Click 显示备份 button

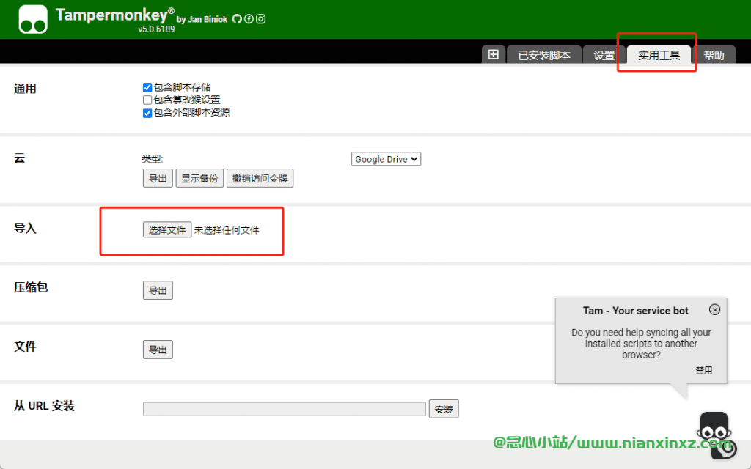coord(199,179)
